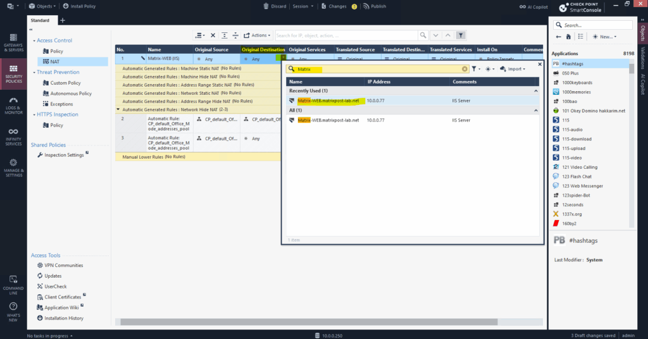Image resolution: width=648 pixels, height=339 pixels.
Task: Open the Session menu
Action: tap(302, 6)
